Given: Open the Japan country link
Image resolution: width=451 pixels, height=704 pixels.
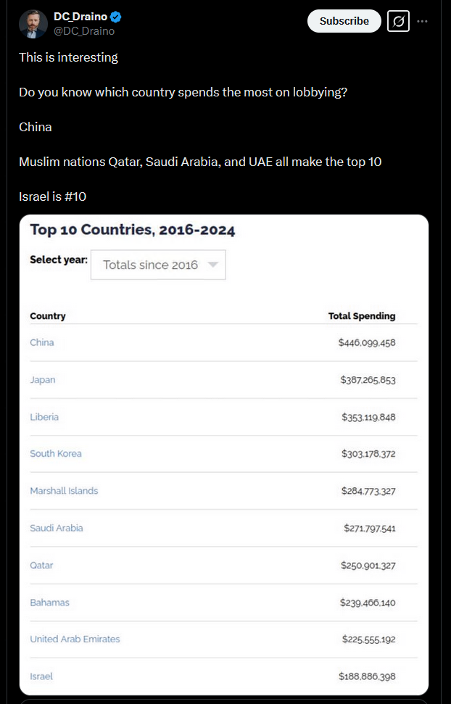Looking at the screenshot, I should 43,380.
